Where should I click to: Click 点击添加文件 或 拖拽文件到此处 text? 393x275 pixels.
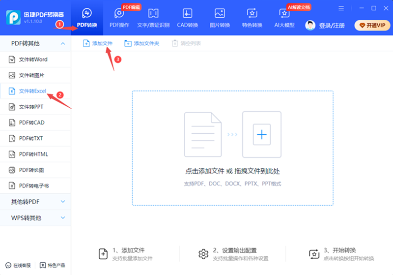pyautogui.click(x=232, y=171)
